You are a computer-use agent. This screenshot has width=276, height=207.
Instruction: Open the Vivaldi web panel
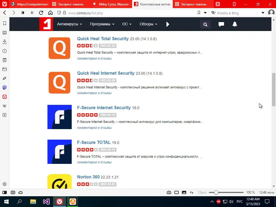[5, 97]
